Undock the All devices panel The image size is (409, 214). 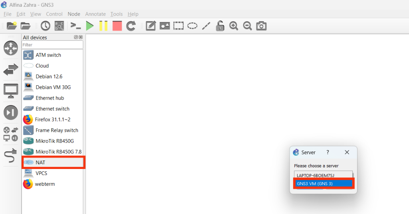76,37
